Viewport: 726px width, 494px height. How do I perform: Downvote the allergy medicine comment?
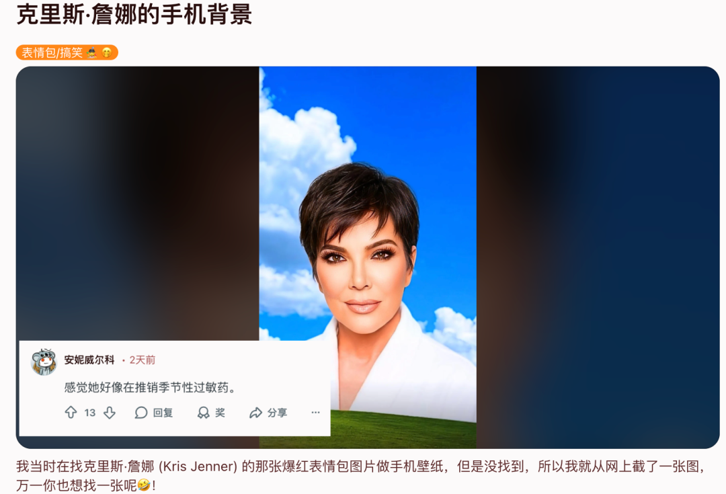click(x=110, y=413)
